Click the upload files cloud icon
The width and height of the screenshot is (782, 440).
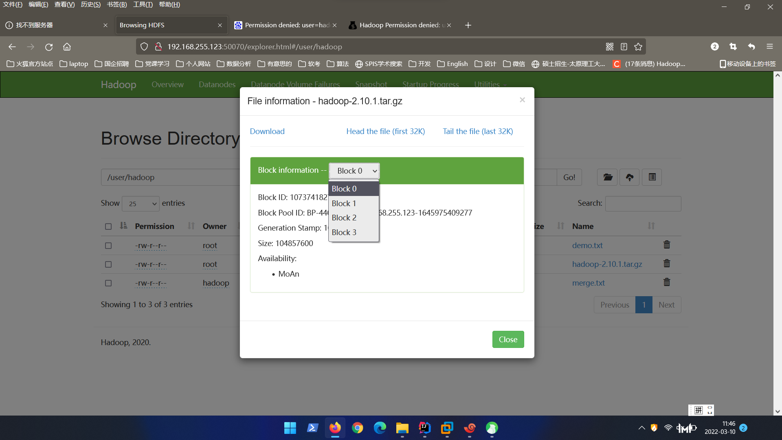(629, 177)
